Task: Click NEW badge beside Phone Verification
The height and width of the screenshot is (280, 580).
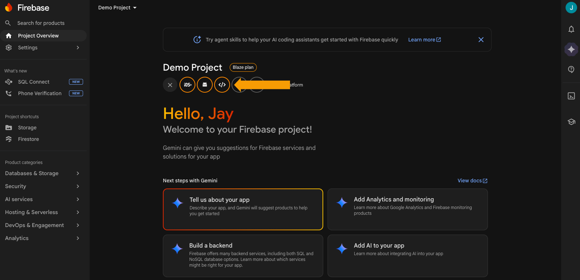Action: pyautogui.click(x=76, y=93)
